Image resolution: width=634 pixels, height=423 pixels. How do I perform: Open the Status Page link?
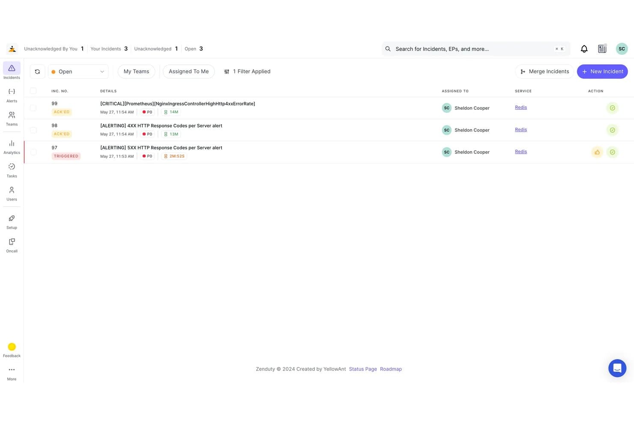pyautogui.click(x=363, y=369)
